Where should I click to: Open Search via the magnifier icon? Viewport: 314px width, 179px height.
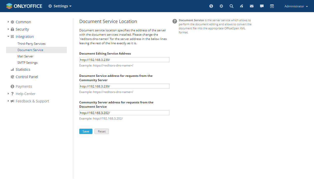231,6
